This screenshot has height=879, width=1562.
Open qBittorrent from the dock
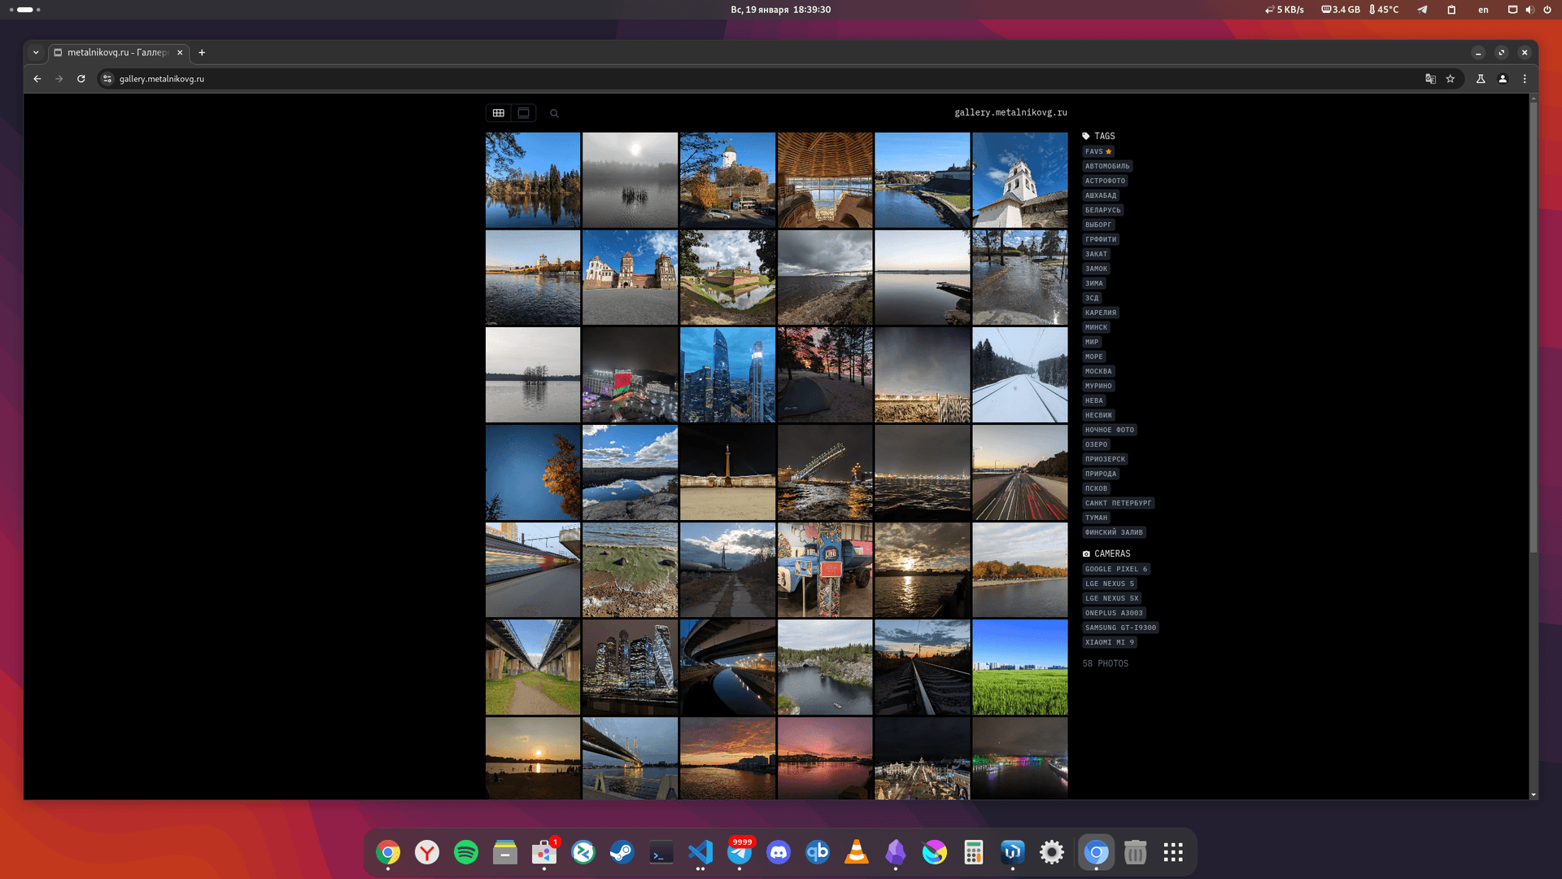(818, 852)
